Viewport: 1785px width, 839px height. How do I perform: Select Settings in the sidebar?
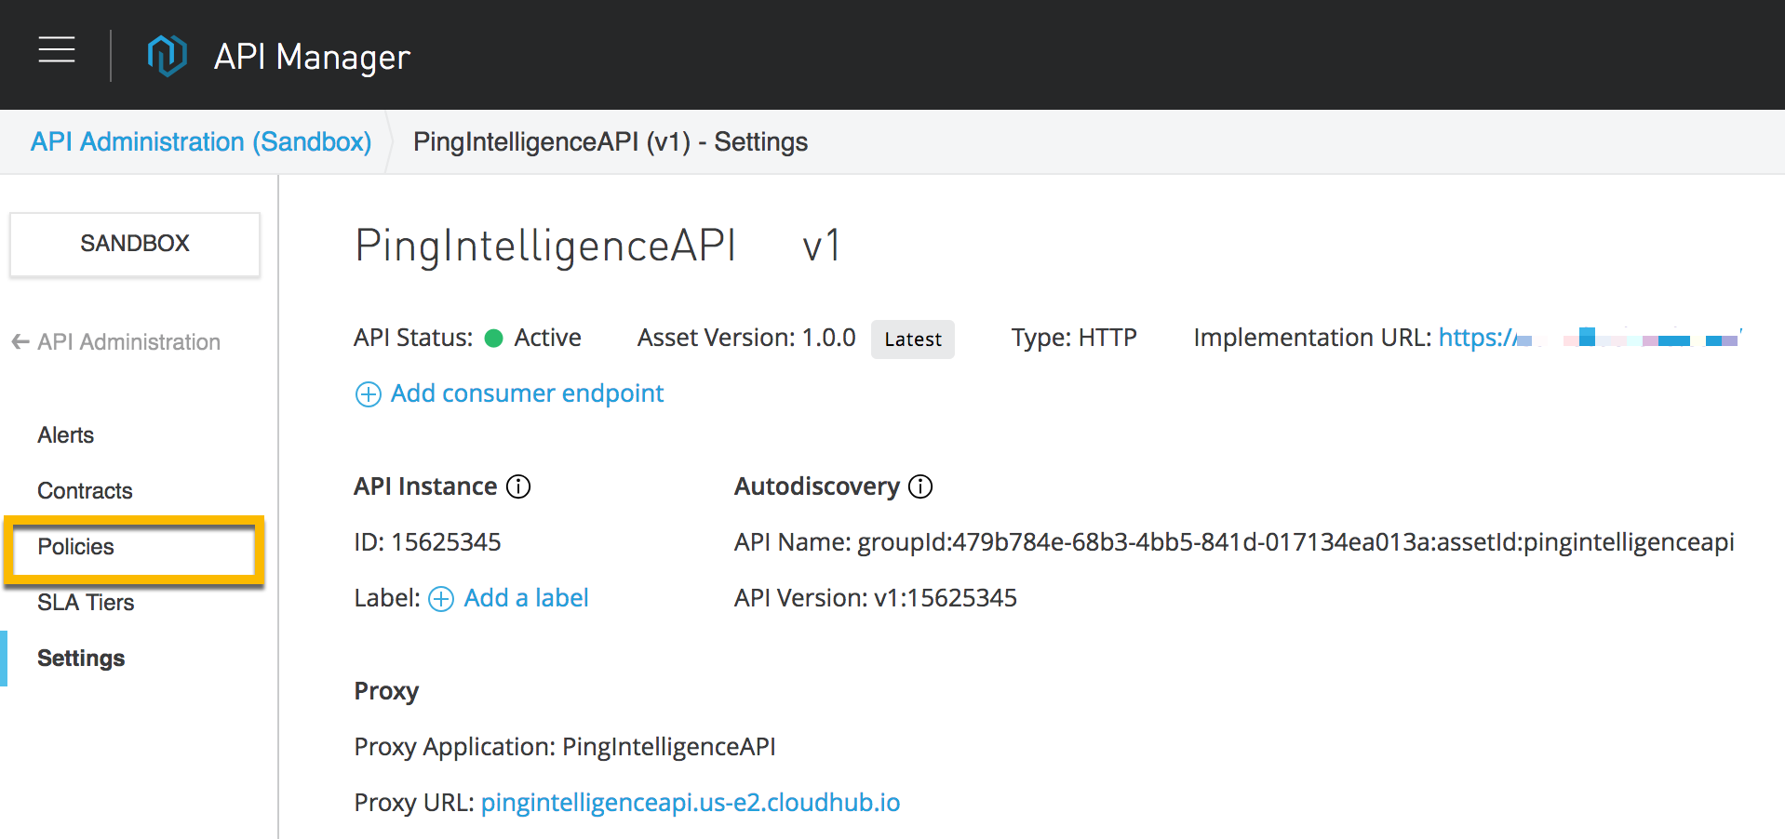(x=81, y=659)
